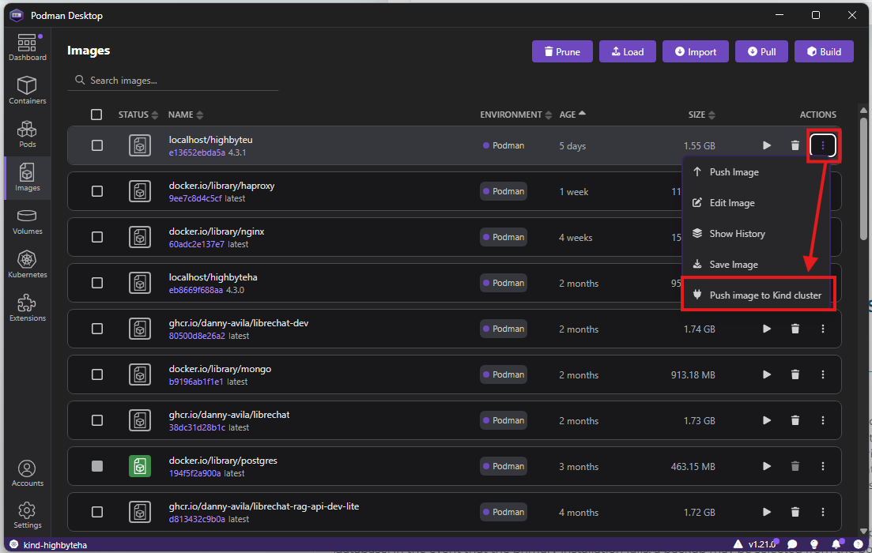This screenshot has width=872, height=553.
Task: Sort images by the Size column
Action: click(x=701, y=115)
